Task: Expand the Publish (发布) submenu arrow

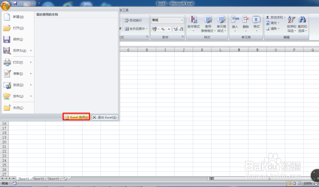Action: point(31,96)
